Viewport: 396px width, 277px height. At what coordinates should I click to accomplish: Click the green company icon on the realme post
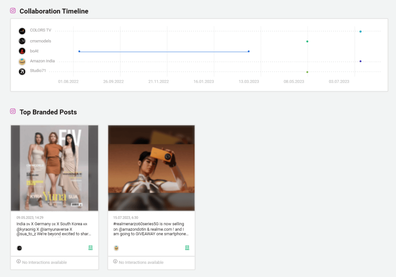click(x=187, y=248)
